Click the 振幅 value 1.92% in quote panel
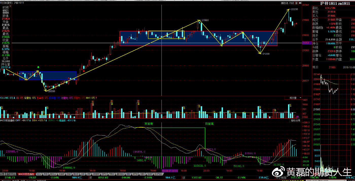Image resolution: width=355 pixels, height=181 pixels. coord(331,31)
